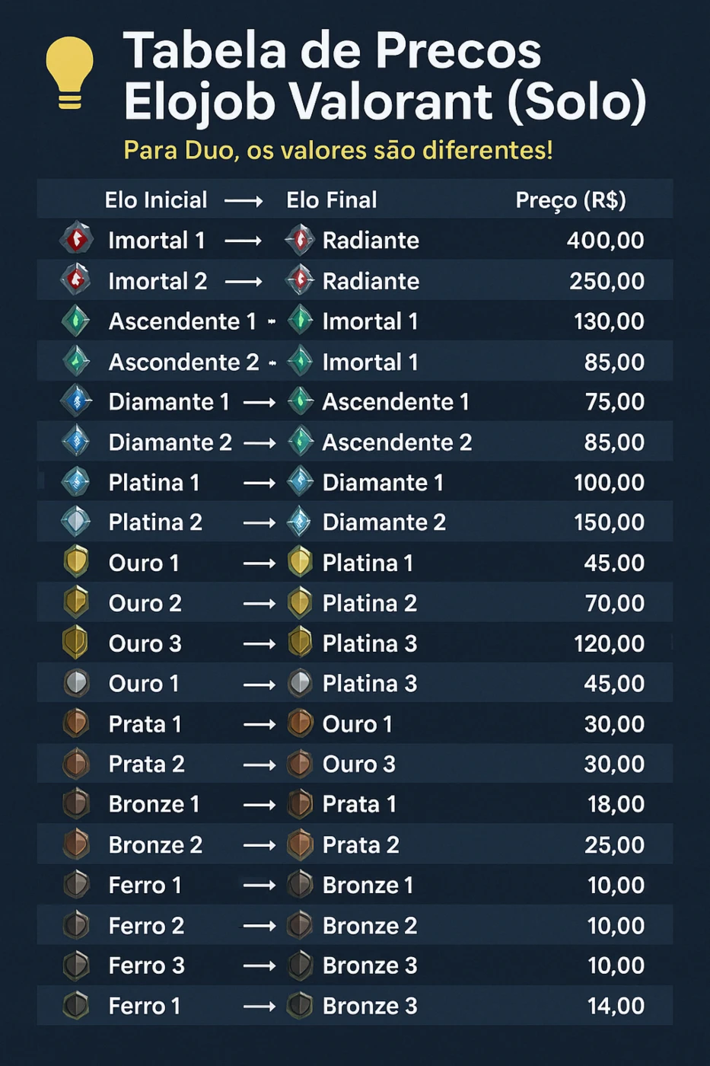Click the blue Diamante 1 badge in the 75,00 row
Image resolution: width=710 pixels, height=1066 pixels.
pyautogui.click(x=76, y=401)
